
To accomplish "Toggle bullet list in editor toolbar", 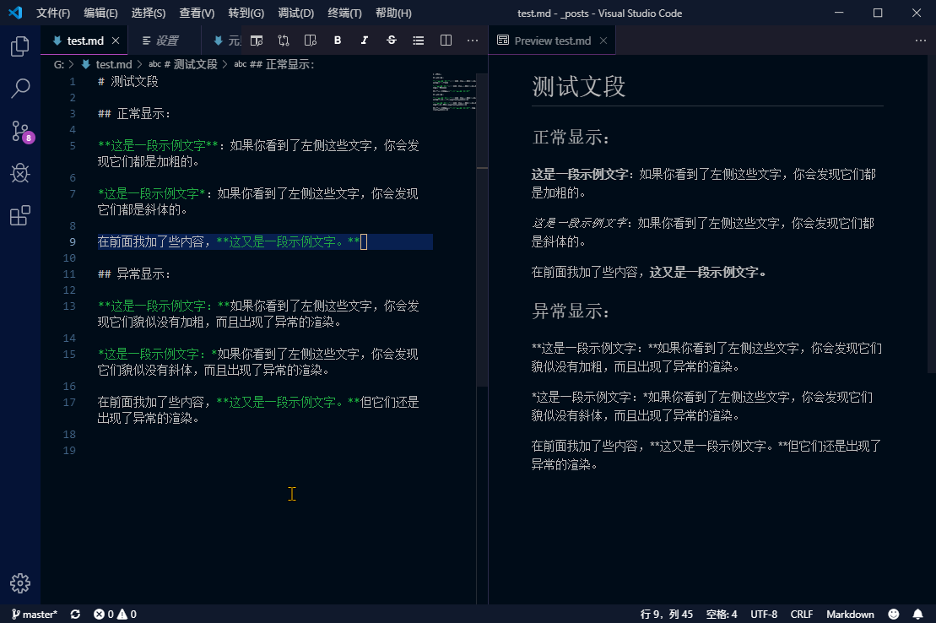I will pos(419,41).
